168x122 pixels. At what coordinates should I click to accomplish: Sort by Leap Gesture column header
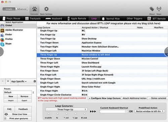pos(59,27)
